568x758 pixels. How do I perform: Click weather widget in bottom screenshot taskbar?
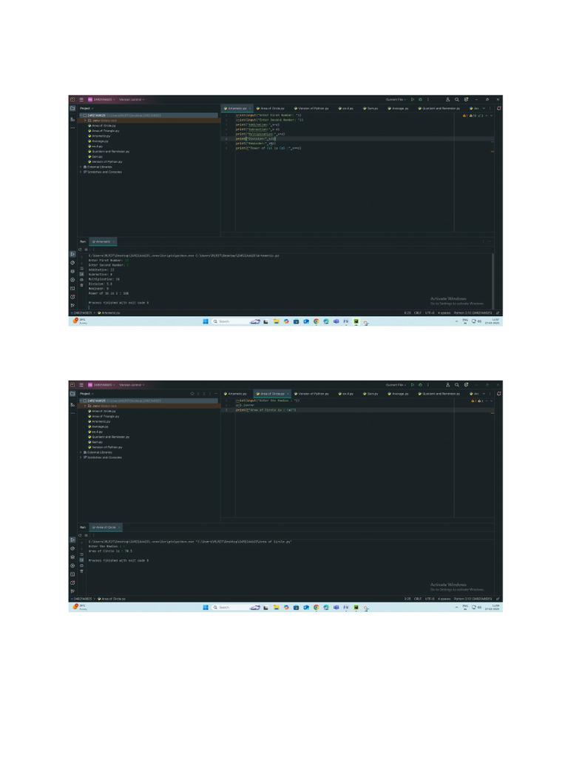click(x=80, y=607)
